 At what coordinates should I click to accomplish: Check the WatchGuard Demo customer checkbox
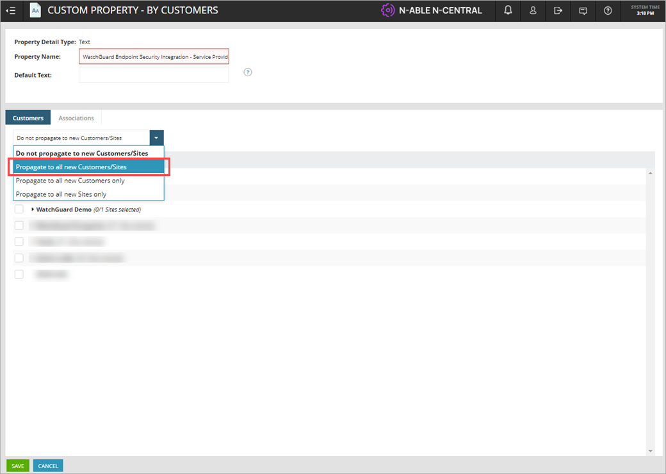pos(19,209)
